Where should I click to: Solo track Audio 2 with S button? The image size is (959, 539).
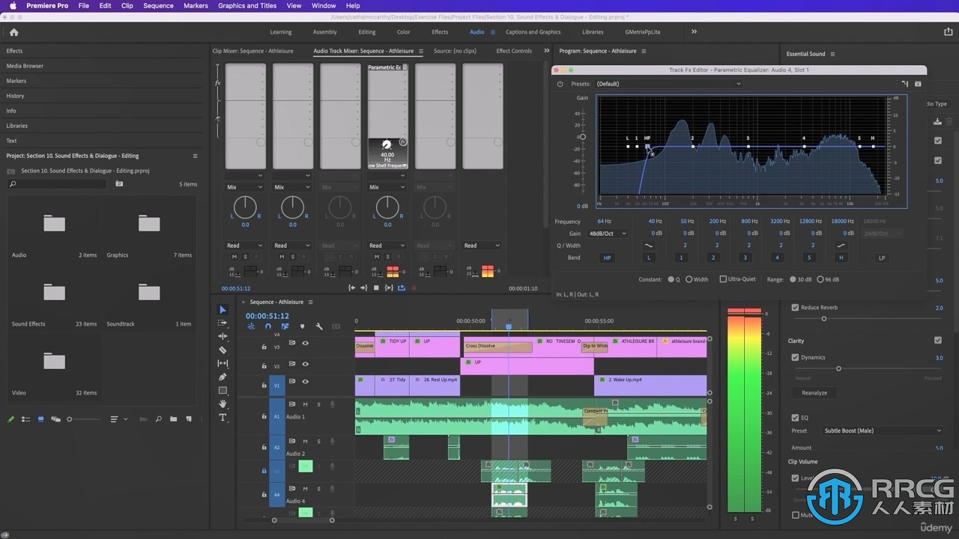(x=318, y=443)
